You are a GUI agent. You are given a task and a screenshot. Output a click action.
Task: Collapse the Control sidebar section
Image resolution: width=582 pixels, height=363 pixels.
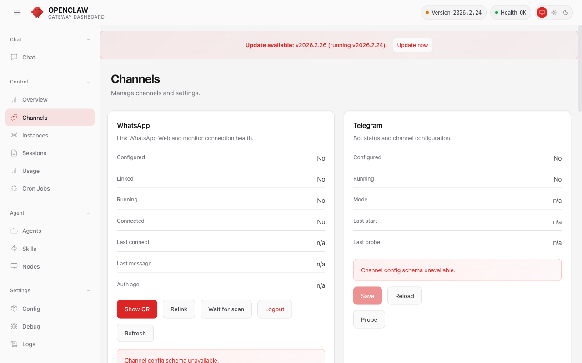(89, 82)
